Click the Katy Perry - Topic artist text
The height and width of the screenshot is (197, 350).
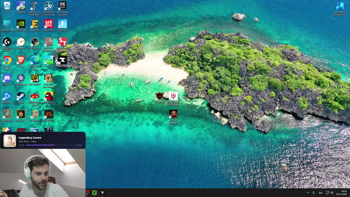pos(27,141)
